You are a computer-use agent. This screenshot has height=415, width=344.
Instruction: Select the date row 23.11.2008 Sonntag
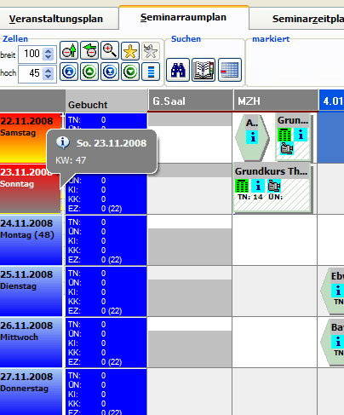[x=31, y=189]
